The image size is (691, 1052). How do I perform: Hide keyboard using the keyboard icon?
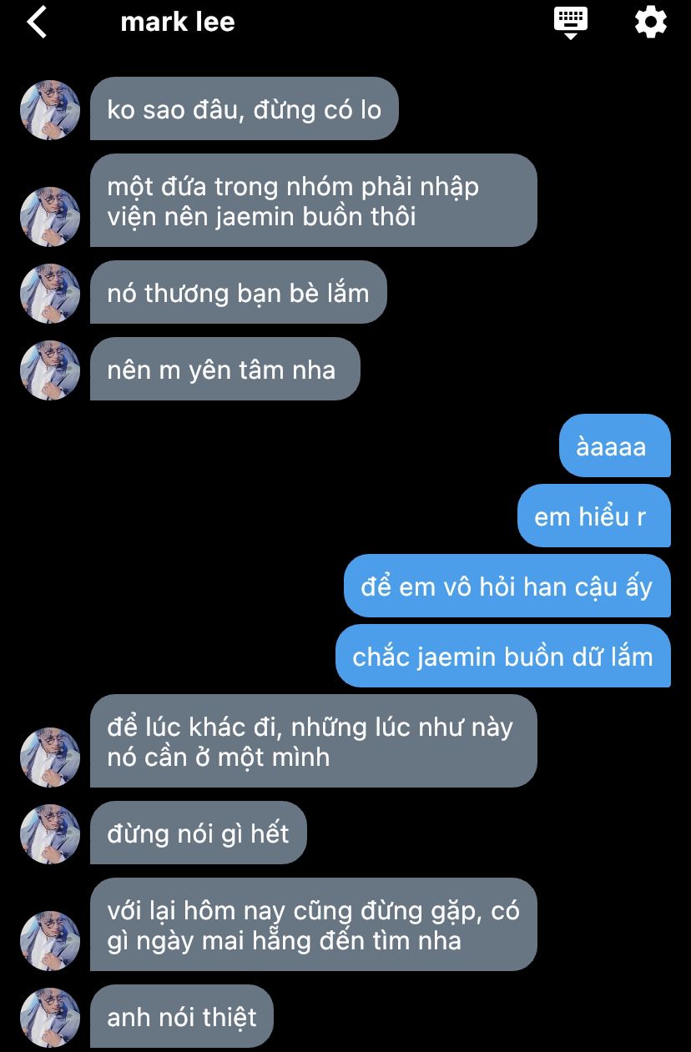click(571, 22)
